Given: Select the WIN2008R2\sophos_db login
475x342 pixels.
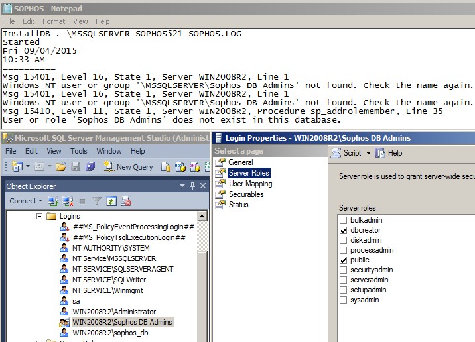Looking at the screenshot, I should pos(110,333).
